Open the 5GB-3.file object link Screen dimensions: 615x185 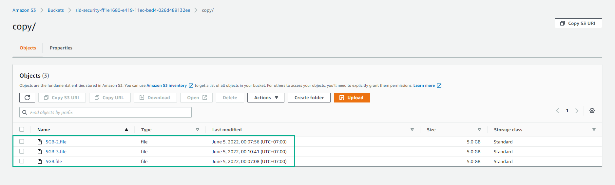coord(56,152)
